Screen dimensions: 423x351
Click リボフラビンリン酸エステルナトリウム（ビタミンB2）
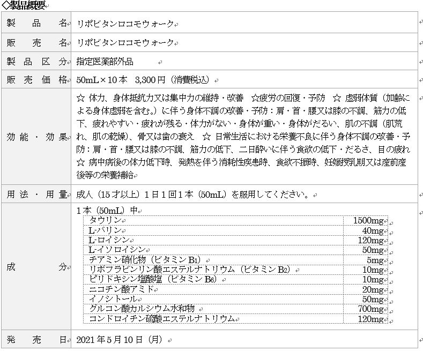[190, 270]
